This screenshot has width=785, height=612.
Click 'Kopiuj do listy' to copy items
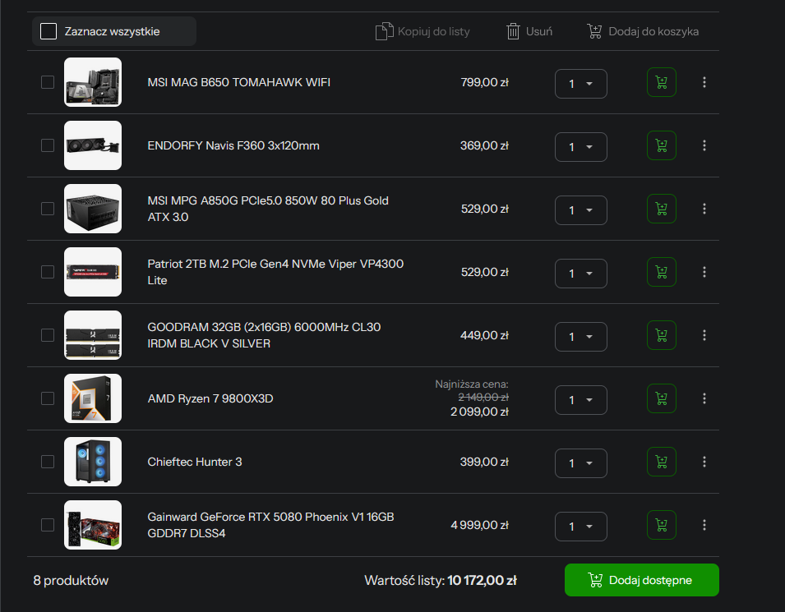point(423,31)
